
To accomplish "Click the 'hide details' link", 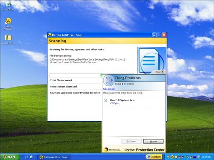I will coord(109,89).
